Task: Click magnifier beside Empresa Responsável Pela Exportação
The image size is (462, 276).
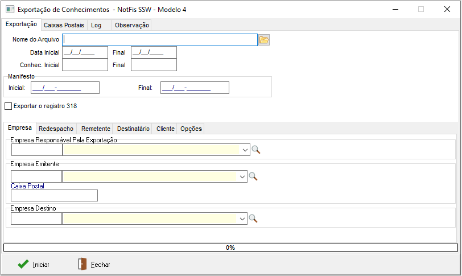Action: 256,150
